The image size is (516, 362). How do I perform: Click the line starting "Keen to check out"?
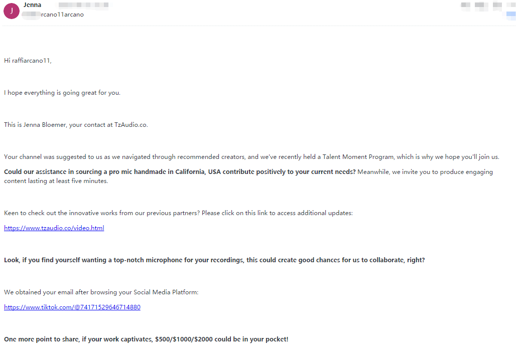coord(100,213)
